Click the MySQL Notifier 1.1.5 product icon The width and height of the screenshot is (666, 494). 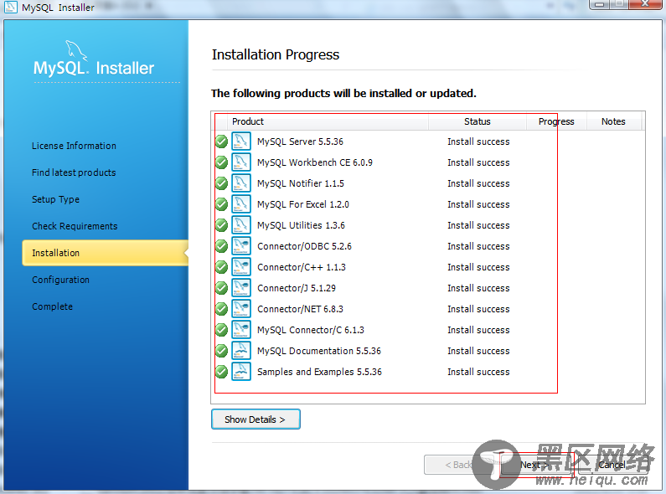[x=240, y=183]
